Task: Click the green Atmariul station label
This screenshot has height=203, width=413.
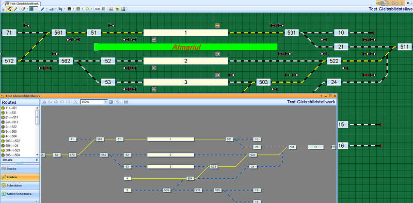Action: pos(186,47)
